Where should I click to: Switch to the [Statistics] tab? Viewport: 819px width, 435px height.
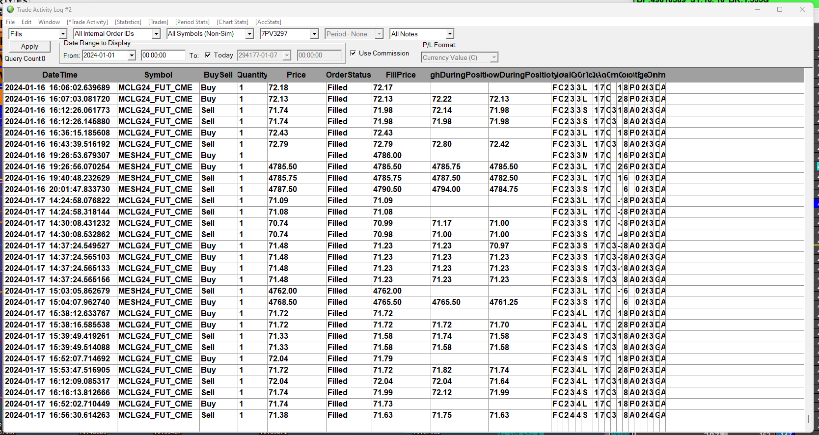[x=128, y=22]
